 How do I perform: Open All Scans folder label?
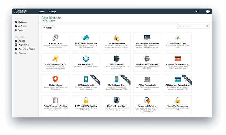coord(22,26)
